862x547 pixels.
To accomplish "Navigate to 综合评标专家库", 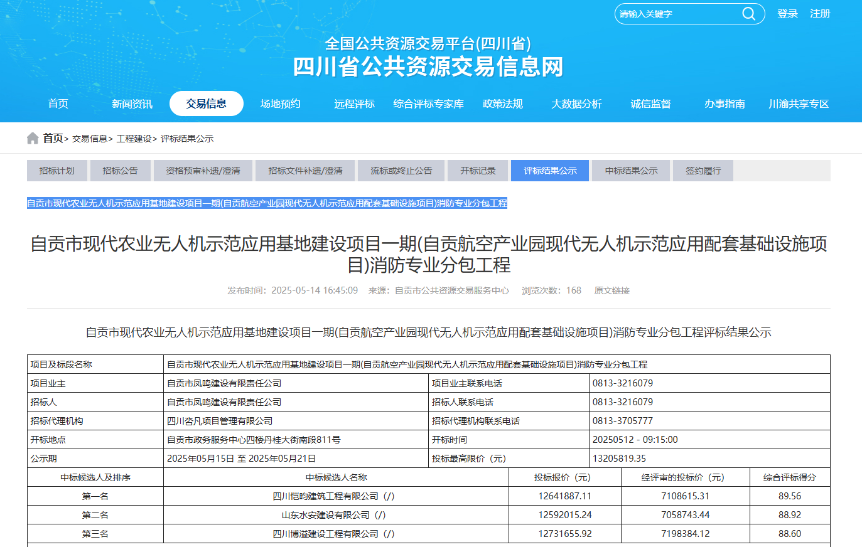I will (428, 104).
